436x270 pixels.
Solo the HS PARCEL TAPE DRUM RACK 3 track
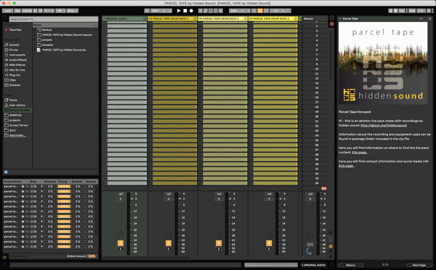(269, 249)
